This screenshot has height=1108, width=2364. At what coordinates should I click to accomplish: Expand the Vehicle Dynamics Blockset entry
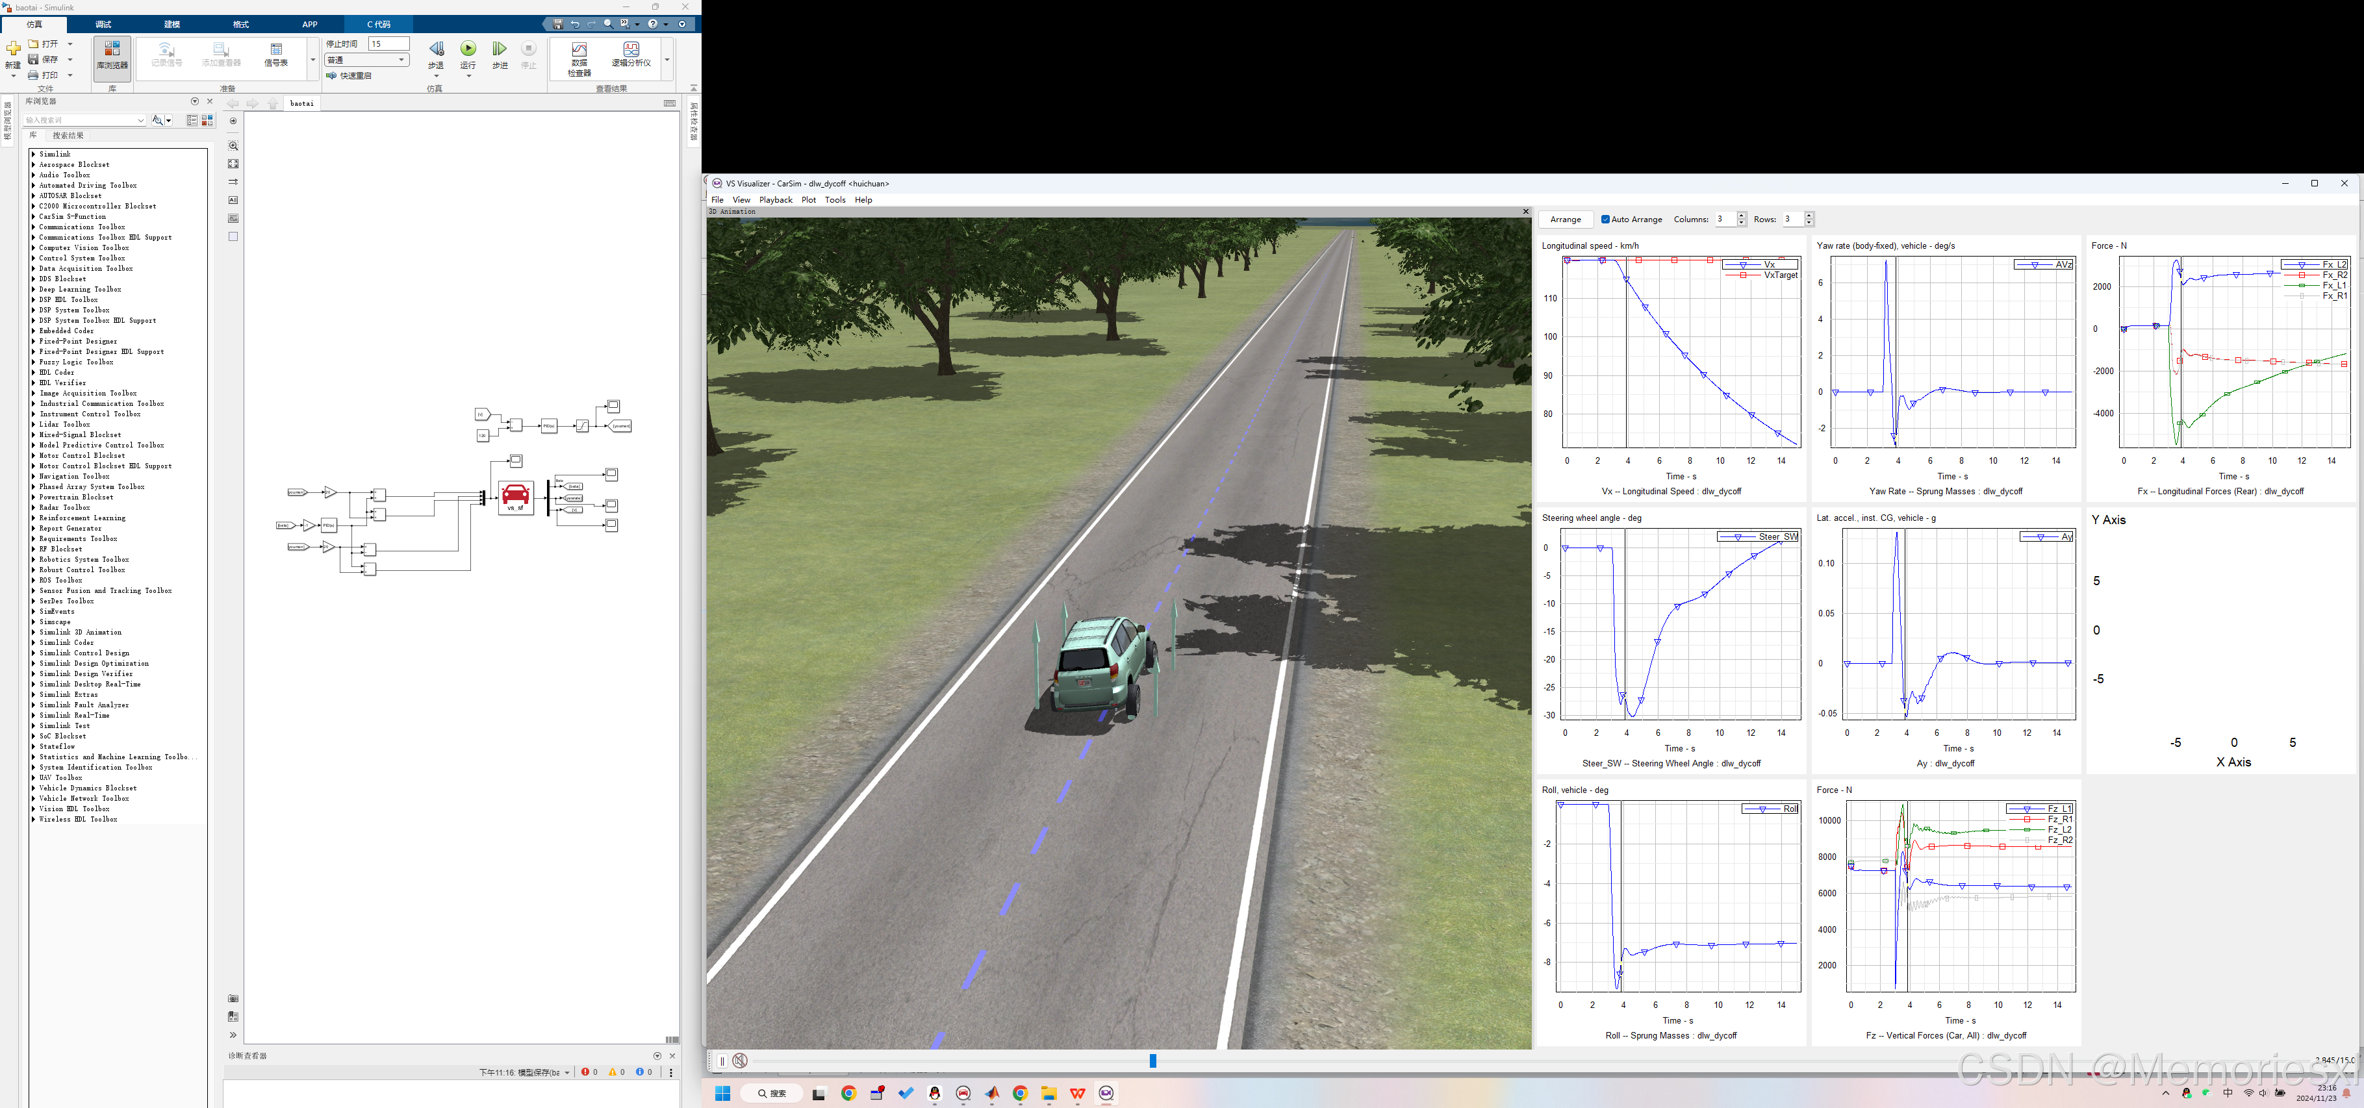point(33,788)
